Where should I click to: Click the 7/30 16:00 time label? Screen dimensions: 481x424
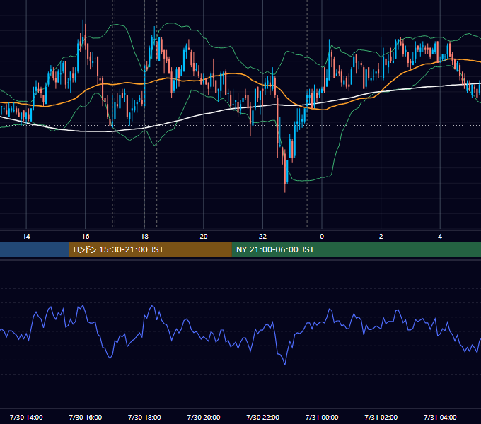click(86, 417)
